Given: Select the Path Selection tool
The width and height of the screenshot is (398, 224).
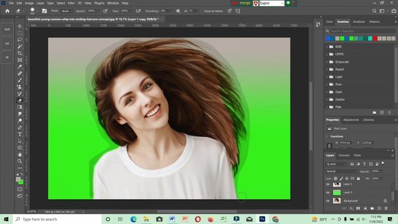Looking at the screenshot, I should point(20,141).
